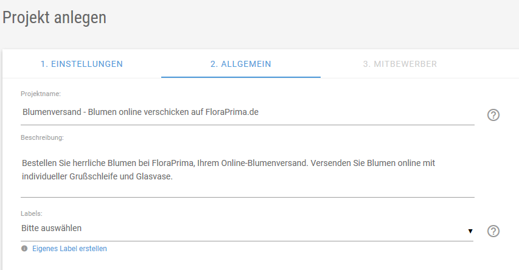Follow the 'Eigenes Label erstellen' link
Viewport: 519px width, 270px height.
[x=69, y=249]
